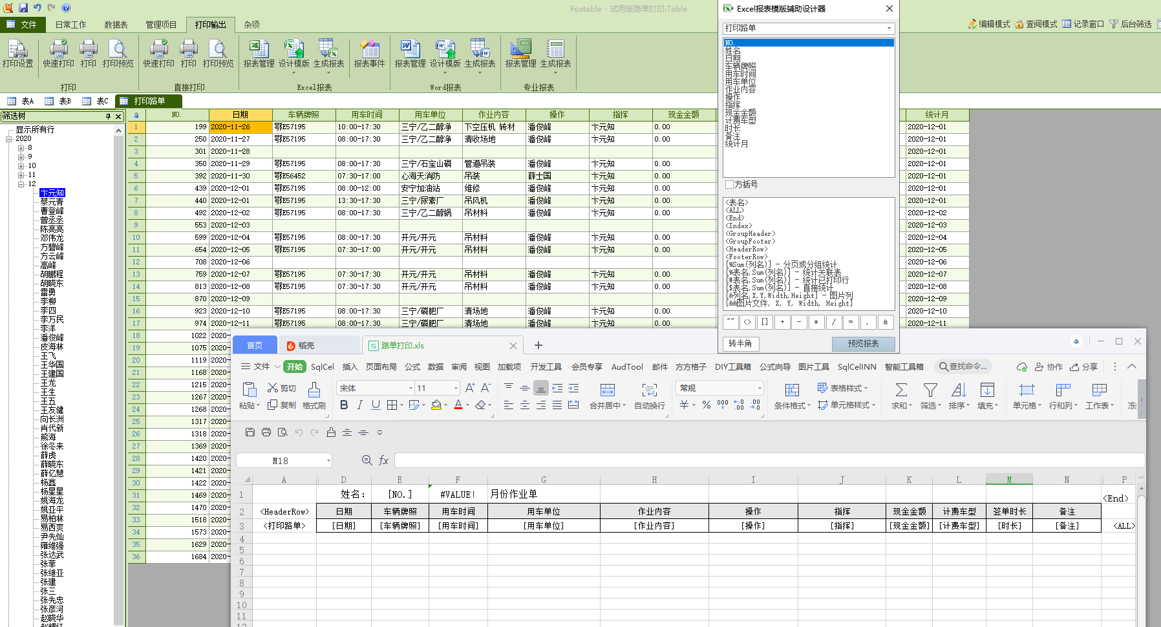Click Foxtable save icon in title bar
This screenshot has height=627, width=1161.
pos(23,8)
